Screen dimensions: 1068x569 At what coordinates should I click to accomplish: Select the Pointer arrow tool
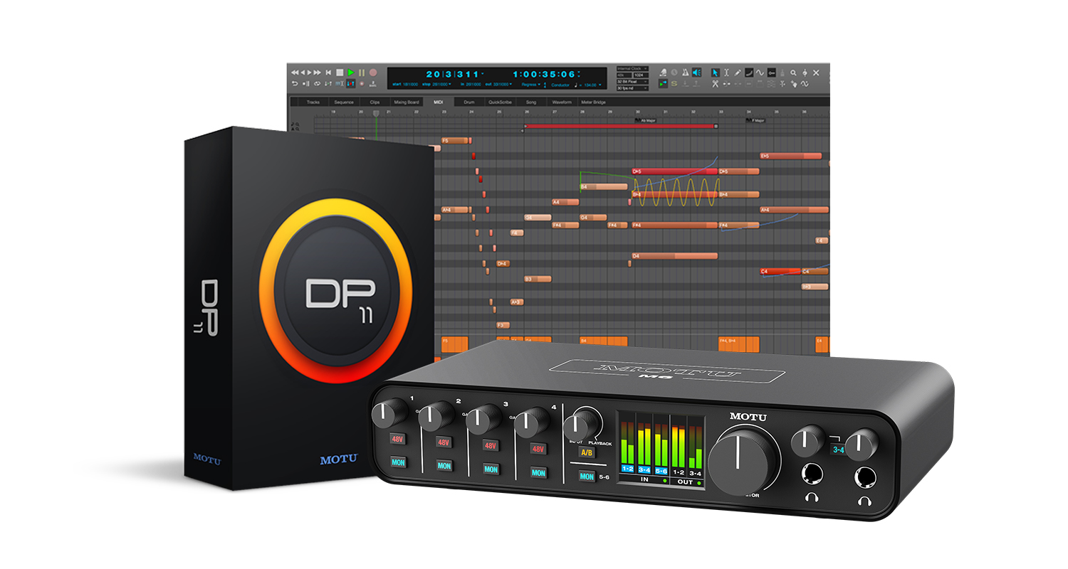pyautogui.click(x=716, y=73)
